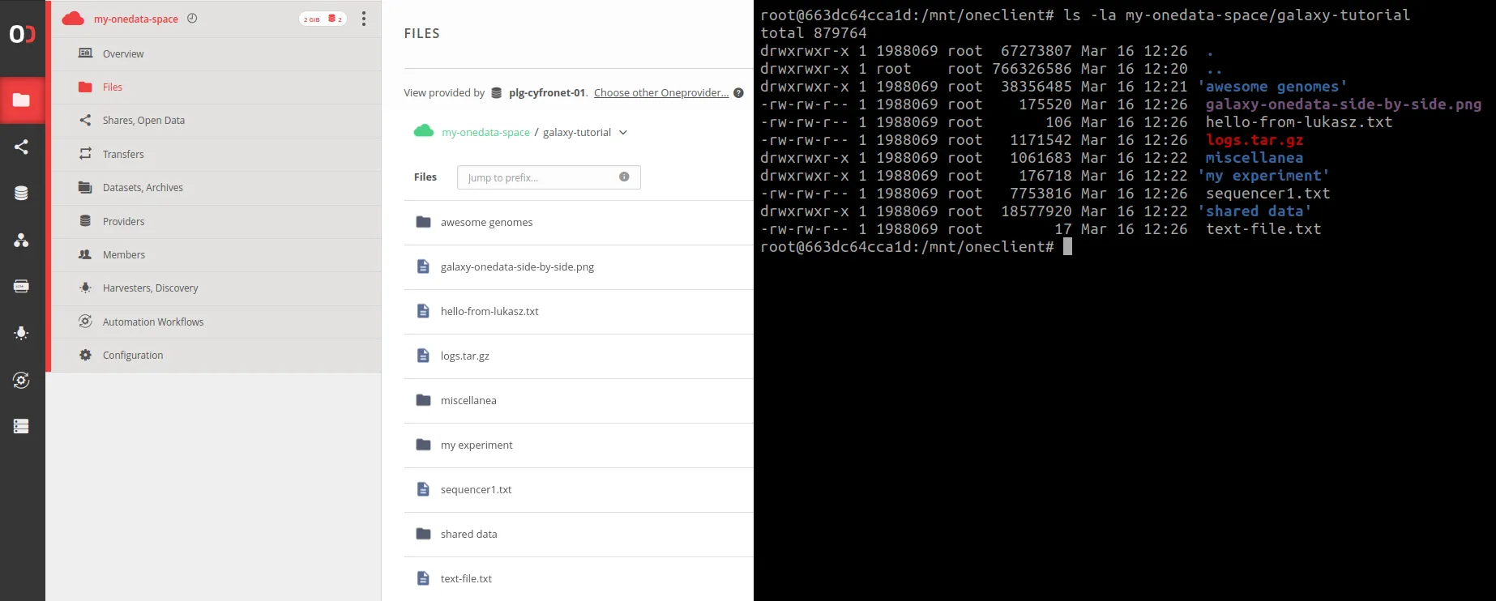The width and height of the screenshot is (1496, 601).
Task: Click Choose other Oneprovider link
Action: pyautogui.click(x=660, y=93)
